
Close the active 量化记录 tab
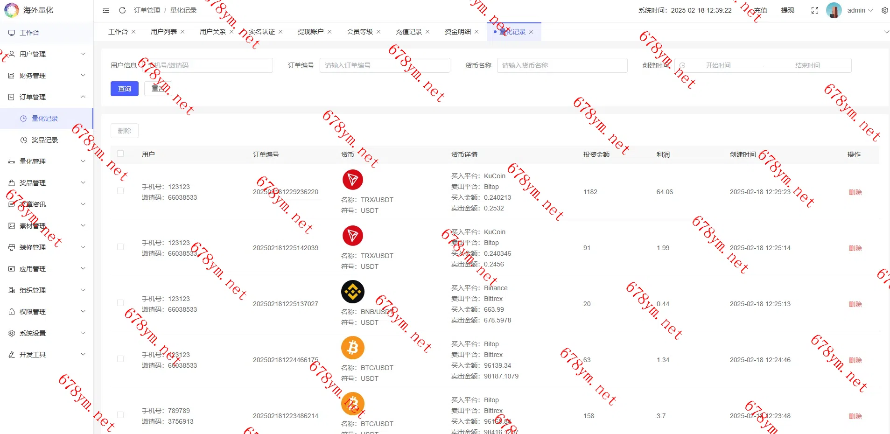tap(531, 32)
